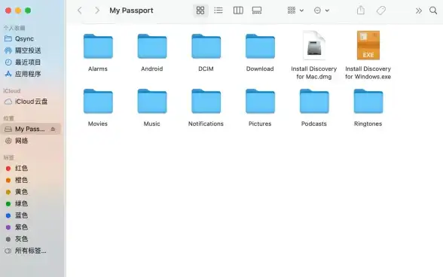Screen dimensions: 443x277
Task: Select Install Discovery for Windows.exe file
Action: (x=368, y=45)
